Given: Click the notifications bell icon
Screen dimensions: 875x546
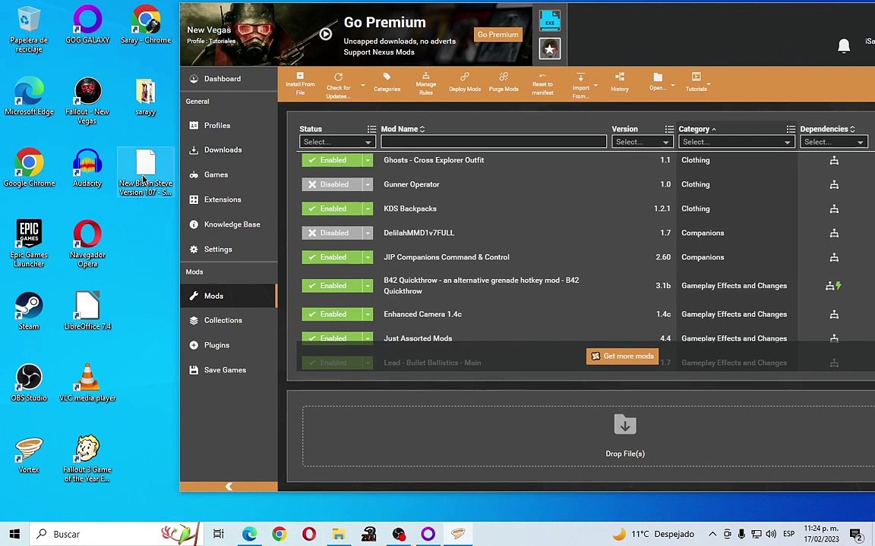Looking at the screenshot, I should point(844,45).
